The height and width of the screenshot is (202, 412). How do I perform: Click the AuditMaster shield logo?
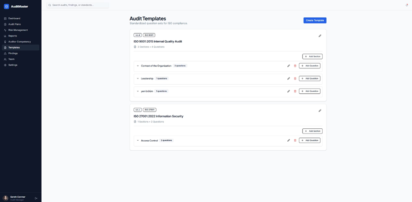pos(6,7)
